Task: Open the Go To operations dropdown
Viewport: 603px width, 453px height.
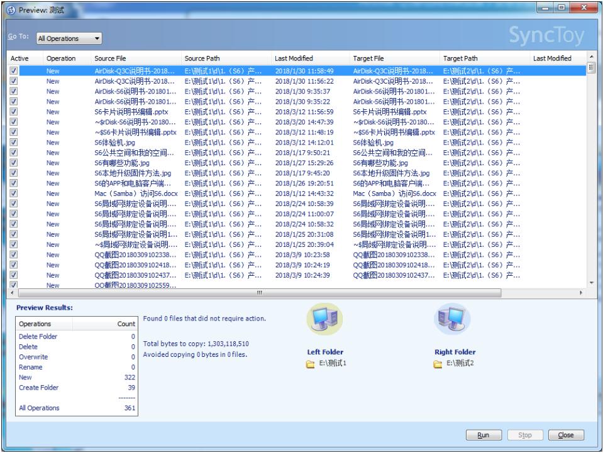Action: (x=68, y=38)
